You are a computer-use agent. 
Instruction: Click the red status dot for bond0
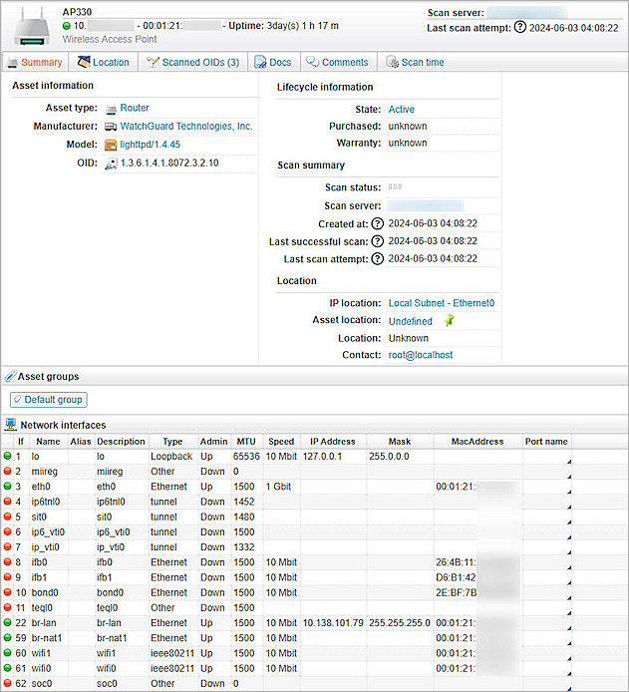[8, 592]
